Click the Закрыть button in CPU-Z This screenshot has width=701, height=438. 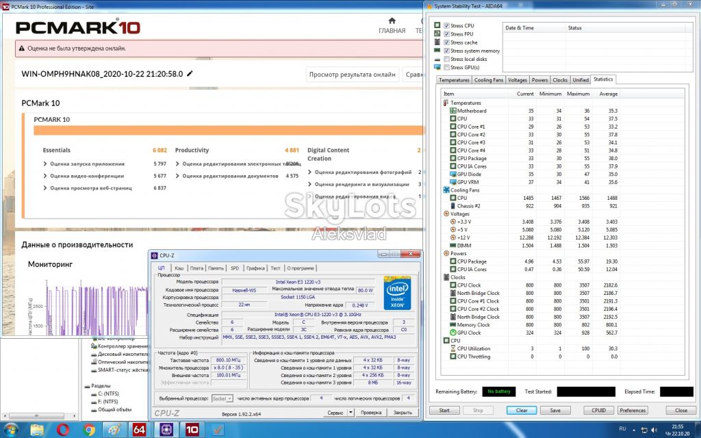[403, 413]
